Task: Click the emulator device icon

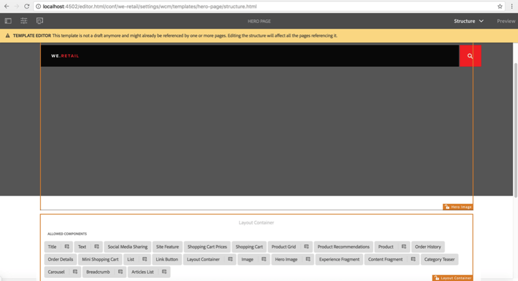Action: (x=40, y=21)
